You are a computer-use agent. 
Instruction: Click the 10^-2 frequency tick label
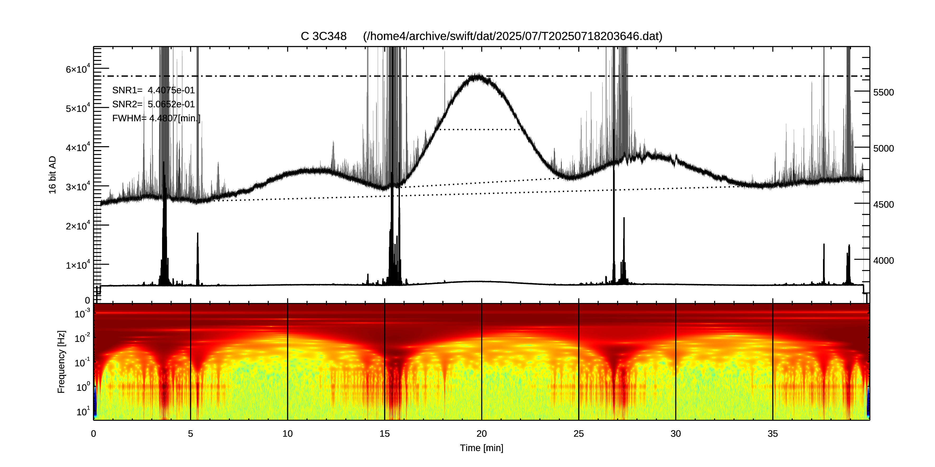[x=82, y=338]
